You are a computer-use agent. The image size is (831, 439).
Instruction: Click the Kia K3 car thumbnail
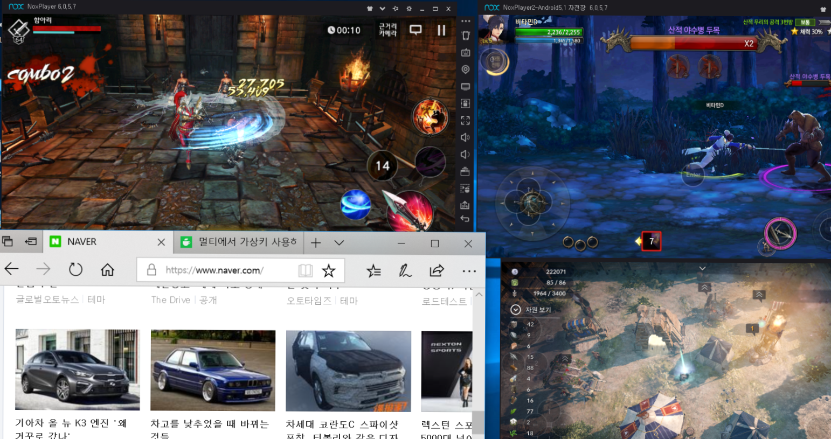(x=78, y=370)
